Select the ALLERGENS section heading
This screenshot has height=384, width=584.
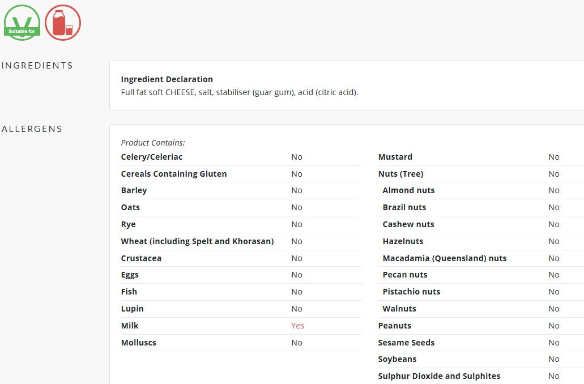click(x=32, y=129)
